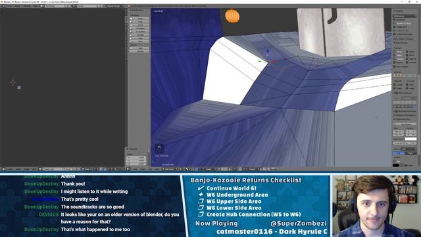The width and height of the screenshot is (421, 237).
Task: Click the image browse icon in UV editor
Action: click(x=40, y=169)
